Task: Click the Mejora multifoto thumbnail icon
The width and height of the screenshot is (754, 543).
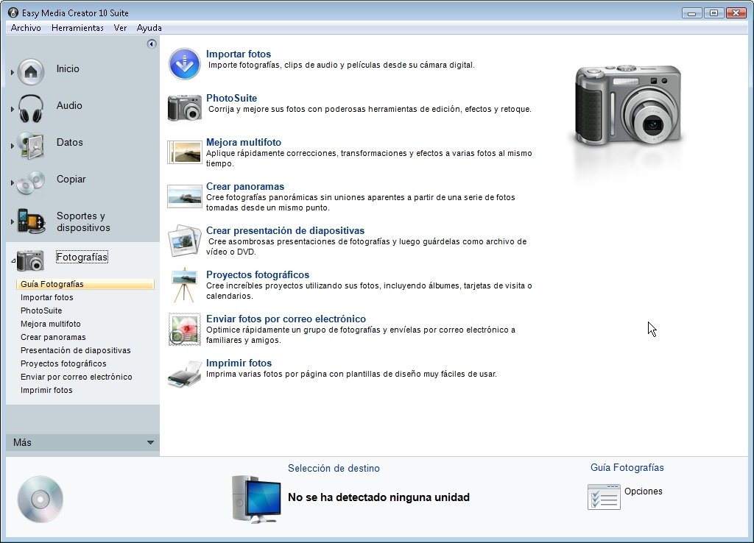Action: pos(185,152)
